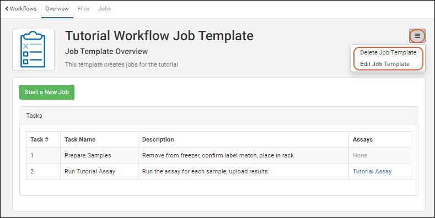Select the Prepare Samples task row

[219, 155]
